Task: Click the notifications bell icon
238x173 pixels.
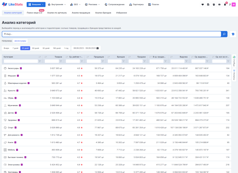Action: click(x=225, y=4)
